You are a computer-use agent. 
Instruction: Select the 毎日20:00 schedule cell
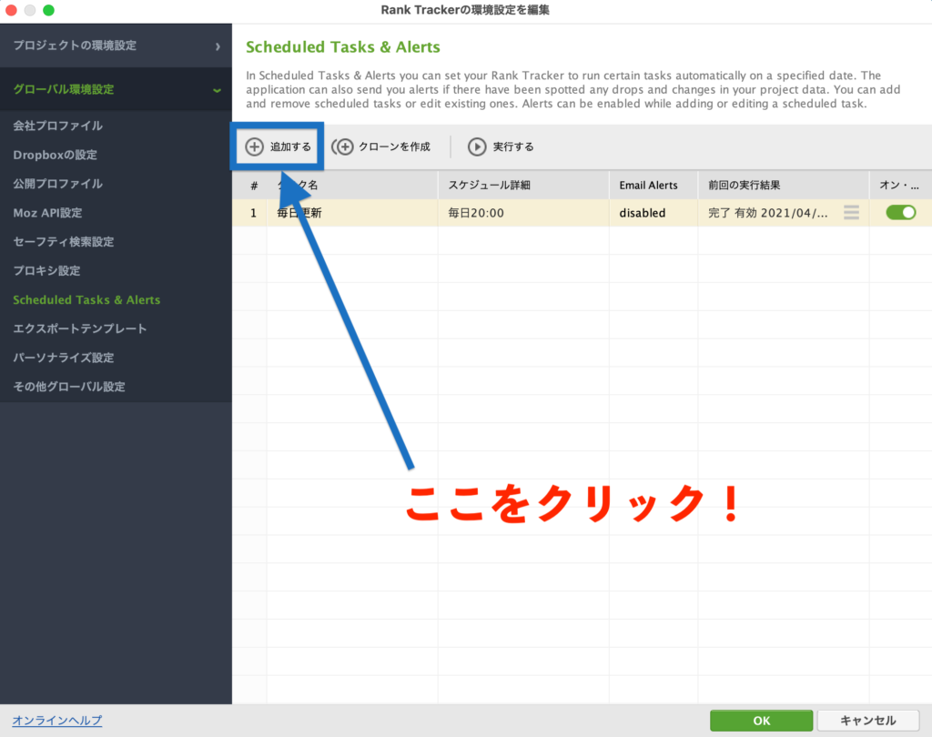(x=523, y=213)
